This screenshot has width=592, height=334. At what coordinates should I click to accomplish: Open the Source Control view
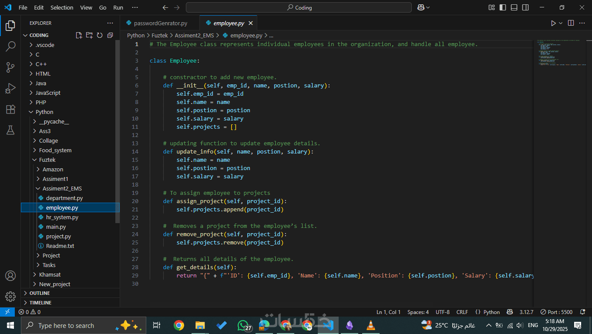(10, 67)
